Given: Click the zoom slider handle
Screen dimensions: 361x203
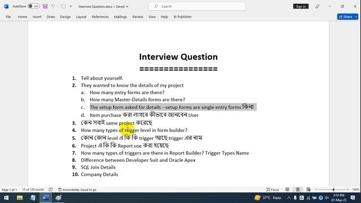Looking at the screenshot, I should 333,189.
